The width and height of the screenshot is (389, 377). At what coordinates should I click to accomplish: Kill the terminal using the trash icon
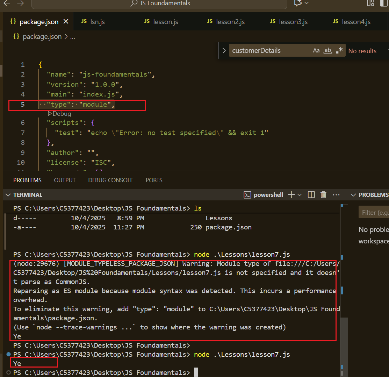point(323,194)
